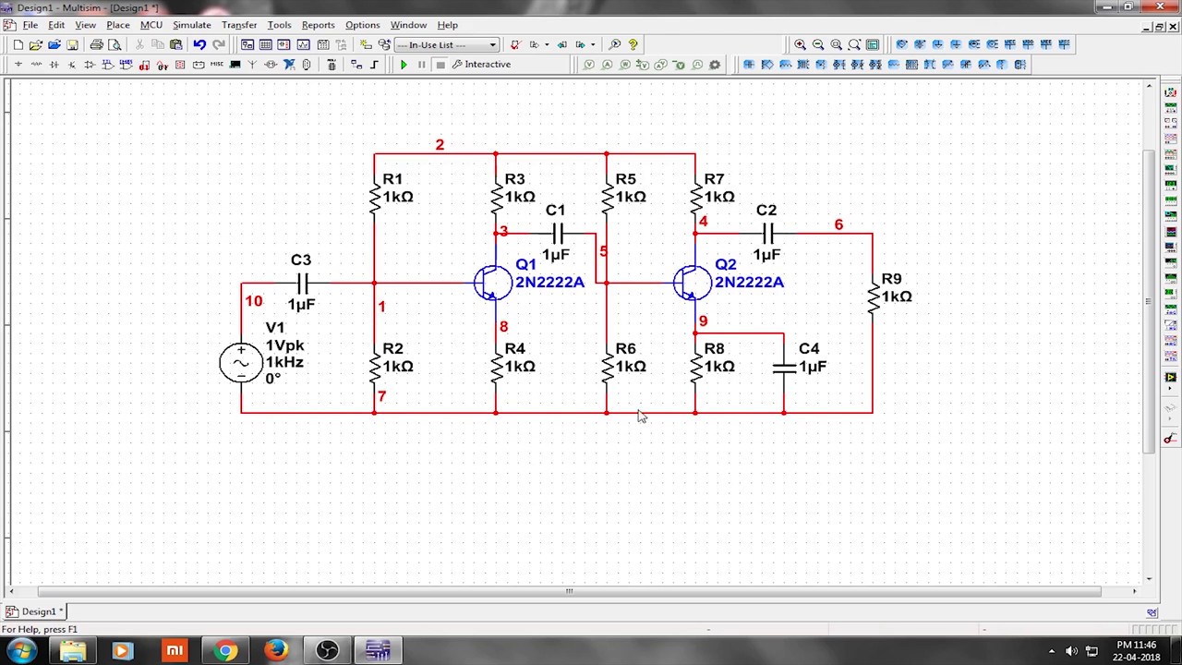The width and height of the screenshot is (1182, 665).
Task: Click the Place Diode component icon
Action: 54,65
